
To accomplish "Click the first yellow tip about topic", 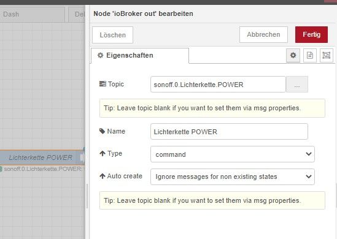I will [212, 108].
